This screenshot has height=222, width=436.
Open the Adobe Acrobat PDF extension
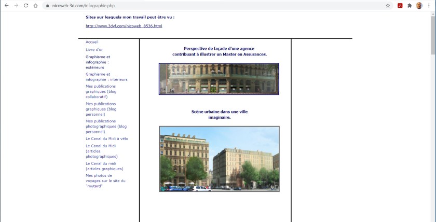[400, 6]
